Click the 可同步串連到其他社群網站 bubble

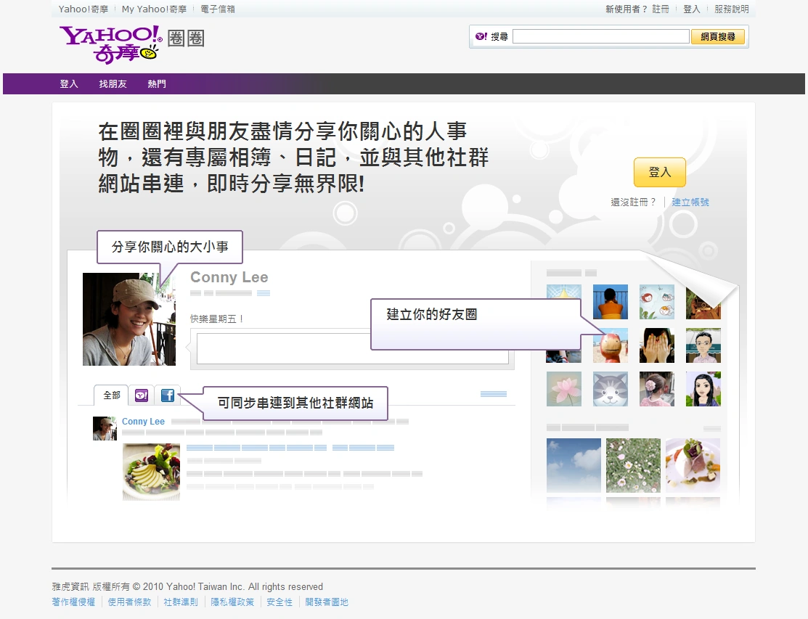pyautogui.click(x=298, y=403)
